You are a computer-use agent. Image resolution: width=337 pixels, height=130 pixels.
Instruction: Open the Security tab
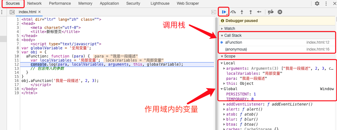click(133, 3)
